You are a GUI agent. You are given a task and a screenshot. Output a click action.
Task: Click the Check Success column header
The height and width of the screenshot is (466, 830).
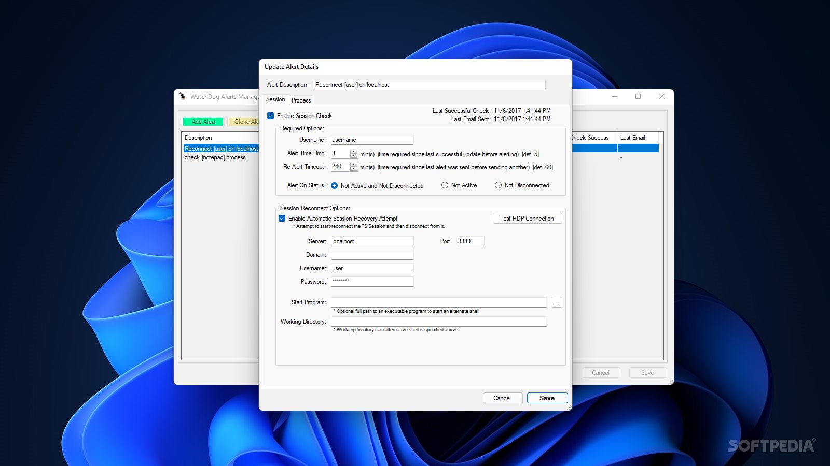(594, 138)
